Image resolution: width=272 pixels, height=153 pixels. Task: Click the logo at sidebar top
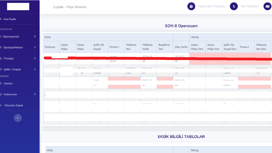[x=18, y=7]
